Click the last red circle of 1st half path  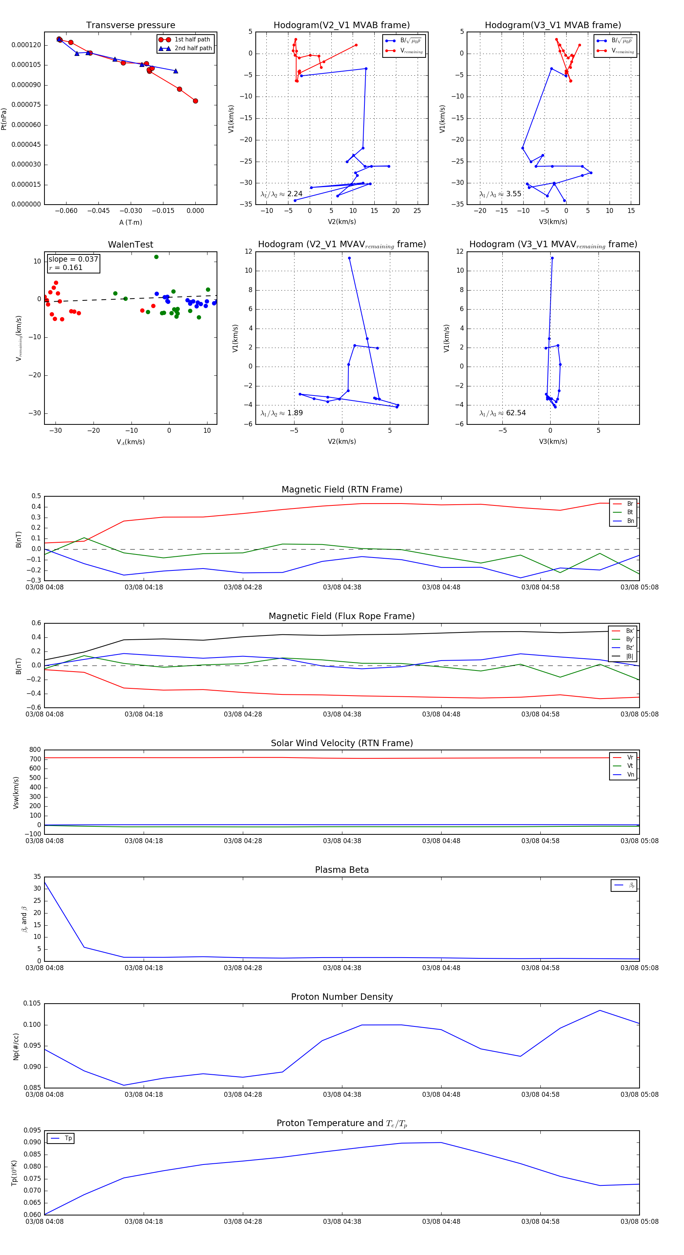[x=195, y=101]
